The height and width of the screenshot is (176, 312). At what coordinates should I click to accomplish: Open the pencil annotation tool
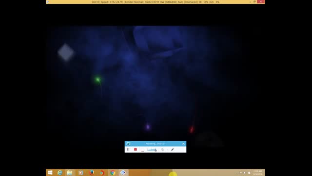pos(172,150)
